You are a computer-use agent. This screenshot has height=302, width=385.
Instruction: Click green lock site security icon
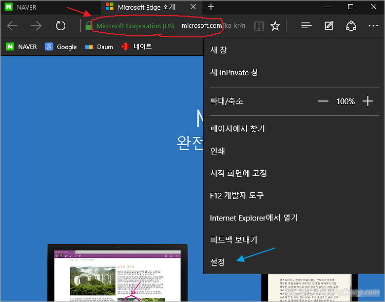(89, 26)
